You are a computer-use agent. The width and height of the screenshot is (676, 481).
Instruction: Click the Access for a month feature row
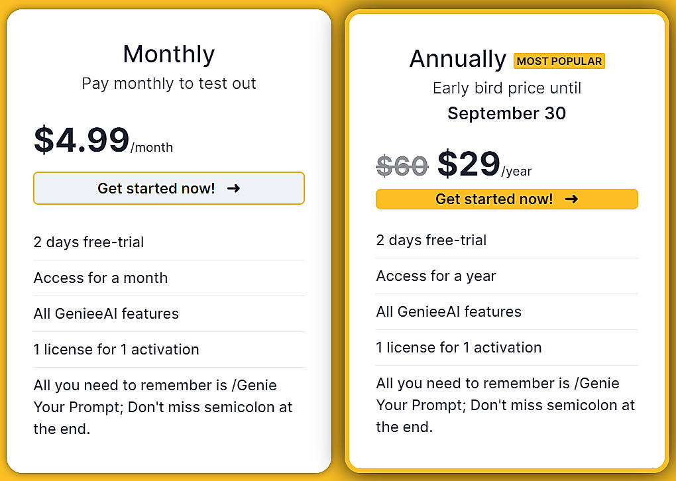pos(101,278)
